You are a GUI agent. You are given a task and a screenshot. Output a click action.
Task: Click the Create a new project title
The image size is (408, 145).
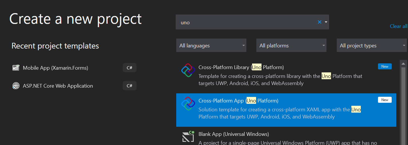76,19
